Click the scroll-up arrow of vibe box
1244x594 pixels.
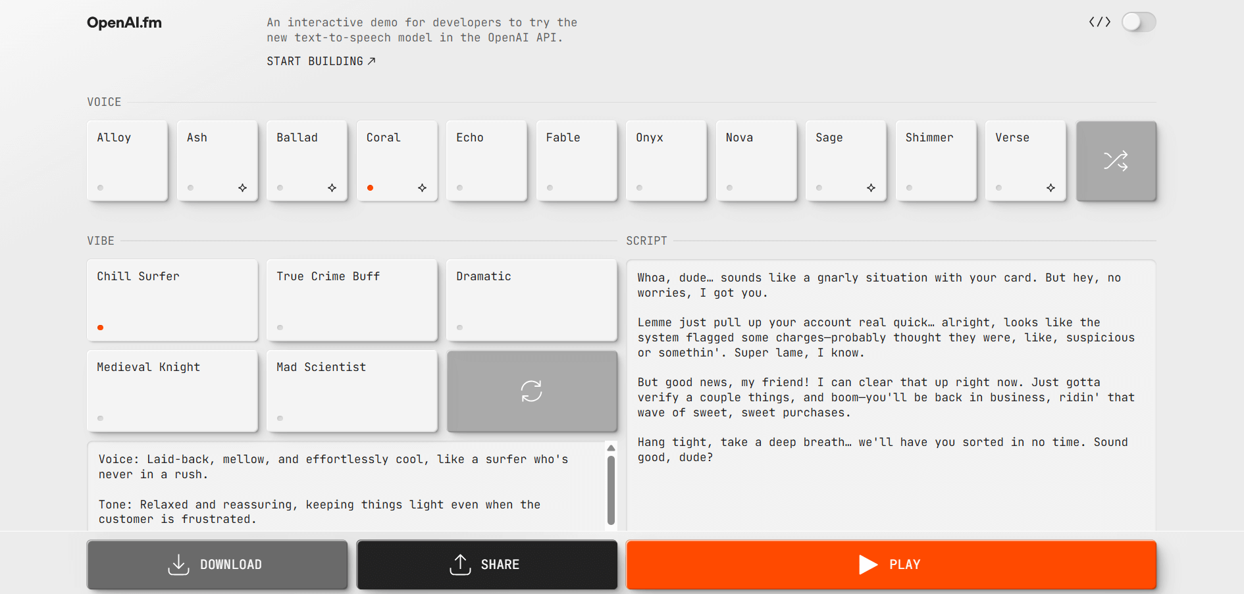click(611, 448)
